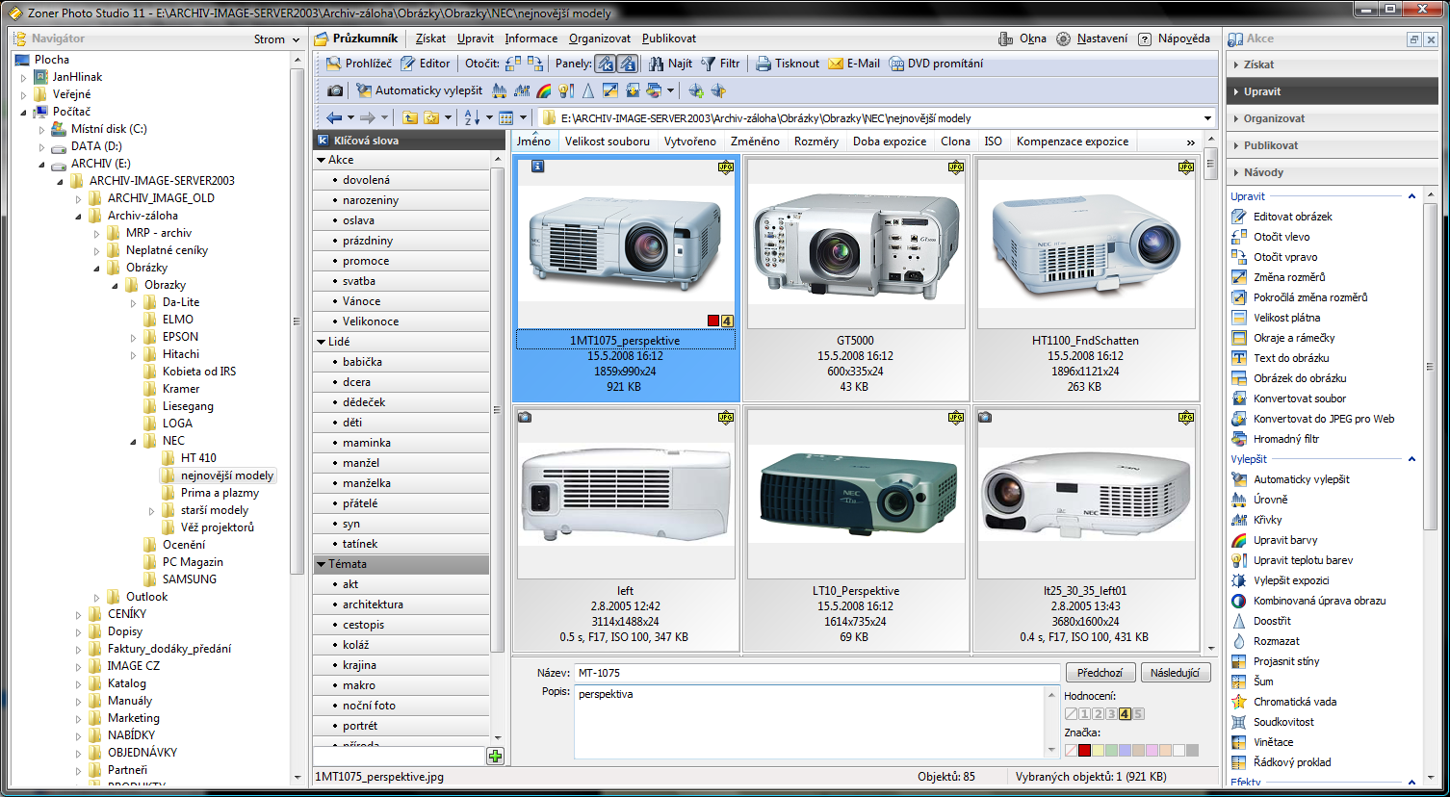Image resolution: width=1450 pixels, height=797 pixels.
Task: Clear rating with the slash box
Action: pos(1071,714)
